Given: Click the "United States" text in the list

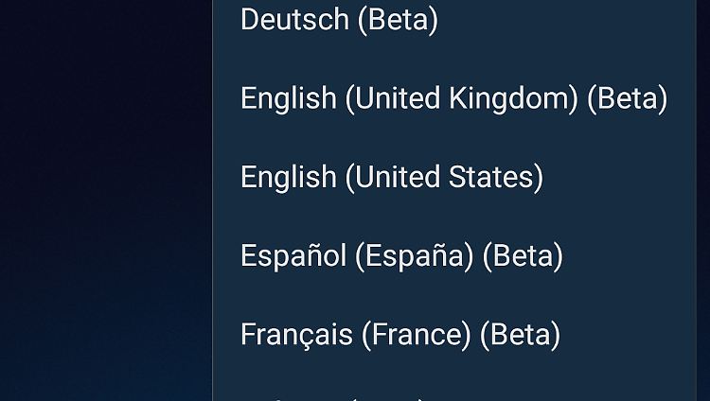Looking at the screenshot, I should point(444,177).
